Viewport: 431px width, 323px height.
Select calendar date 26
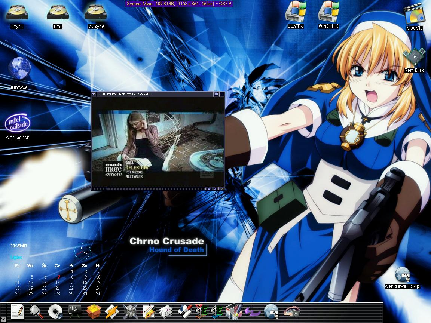pyautogui.click(x=31, y=293)
